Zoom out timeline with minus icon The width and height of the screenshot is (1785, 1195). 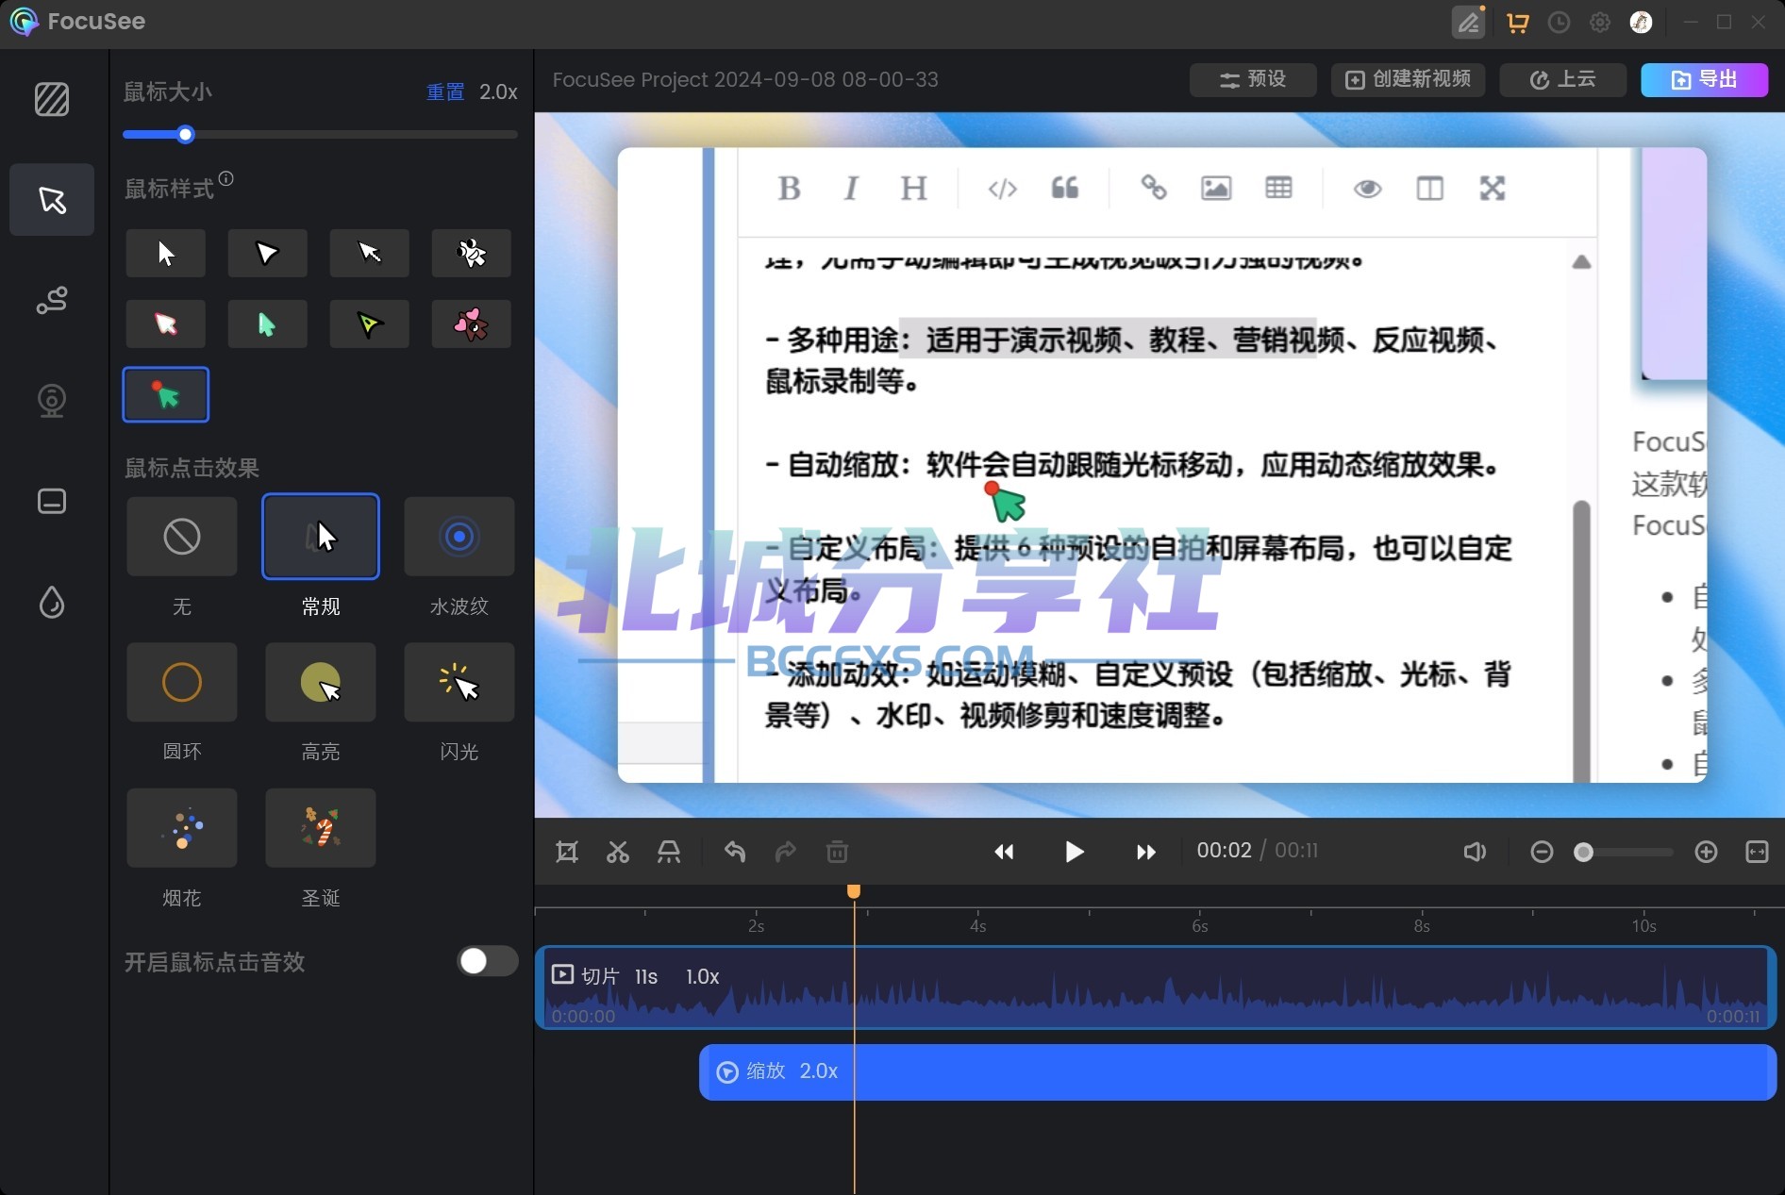pos(1542,853)
